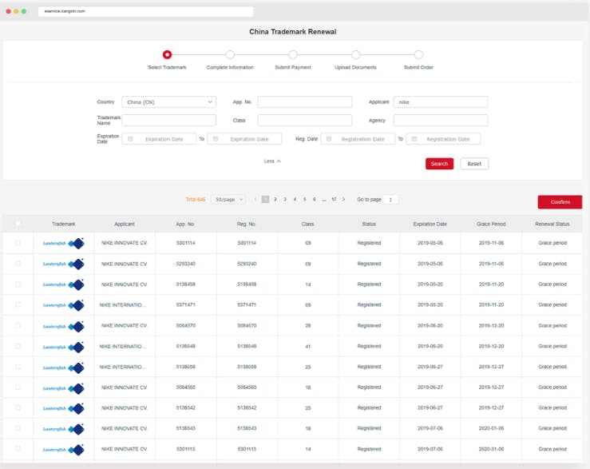Open trademark logo for App No. 5293240
This screenshot has width=590, height=469.
pyautogui.click(x=63, y=264)
